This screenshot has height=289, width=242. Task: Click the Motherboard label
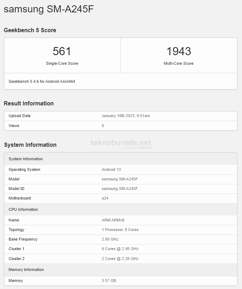point(20,198)
